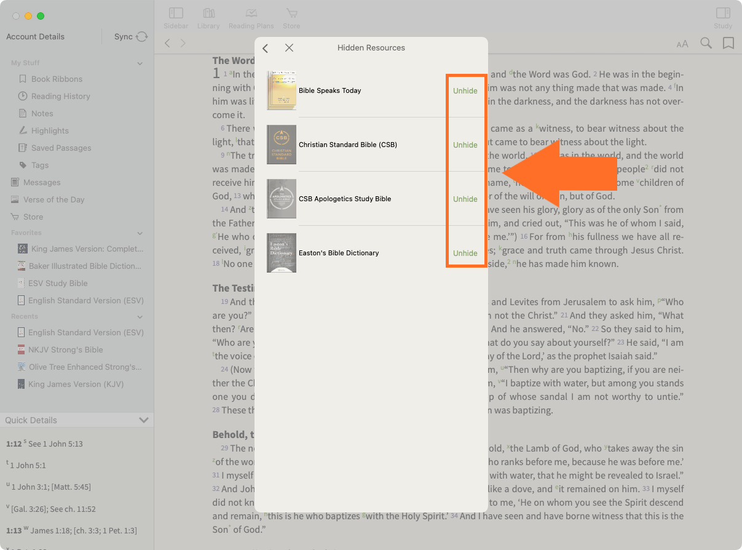
Task: Go back with the reader's left arrow
Action: (167, 43)
